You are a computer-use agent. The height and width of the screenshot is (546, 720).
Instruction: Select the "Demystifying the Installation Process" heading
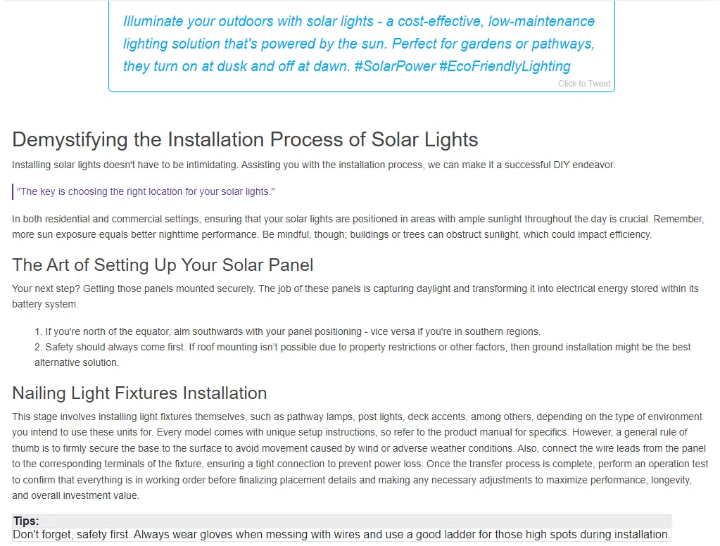coord(245,139)
